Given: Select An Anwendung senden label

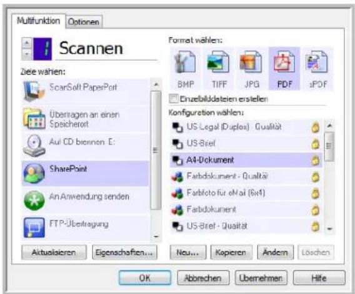Looking at the screenshot, I should pyautogui.click(x=89, y=196).
